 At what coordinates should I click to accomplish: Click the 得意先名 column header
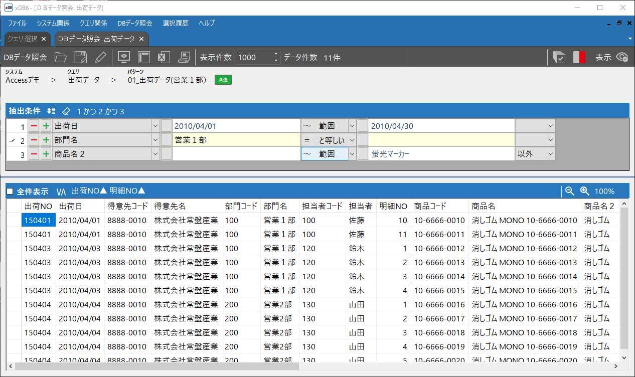click(186, 206)
